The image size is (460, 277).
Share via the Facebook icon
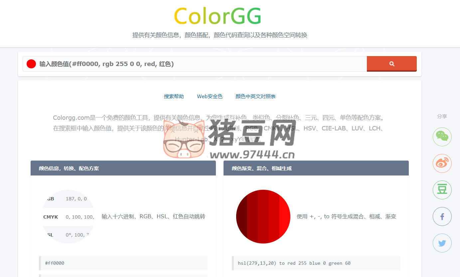(x=442, y=216)
